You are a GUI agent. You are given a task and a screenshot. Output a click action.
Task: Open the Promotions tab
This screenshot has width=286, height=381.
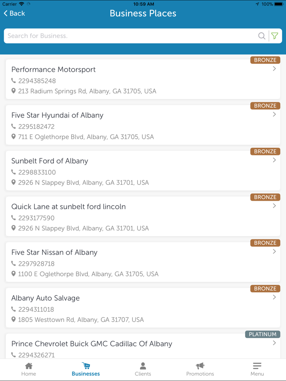[x=200, y=369]
